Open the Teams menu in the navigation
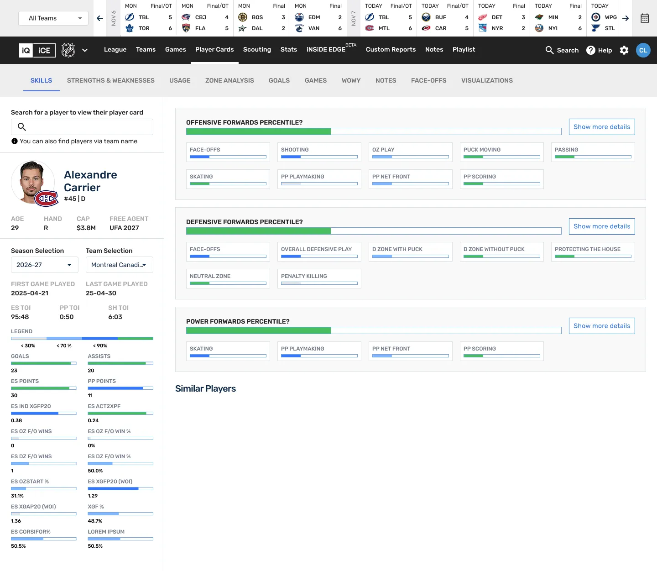The width and height of the screenshot is (657, 571). pyautogui.click(x=146, y=50)
